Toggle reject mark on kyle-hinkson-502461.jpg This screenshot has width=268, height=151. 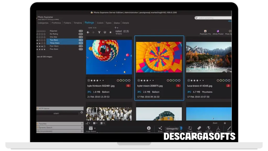88,80
